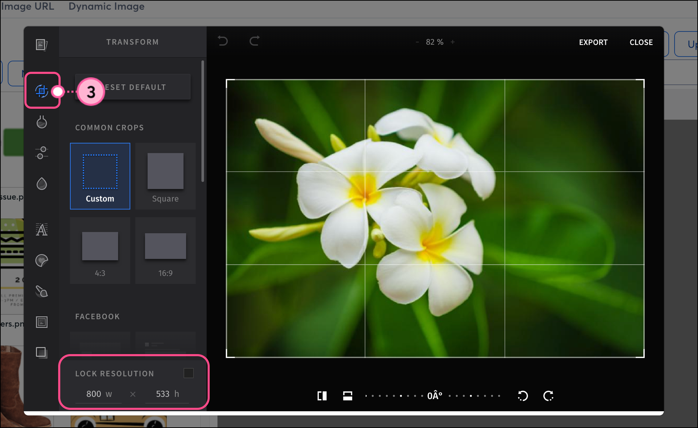Click the first Facebook crop preset thumbnail
698x428 pixels.
[100, 343]
